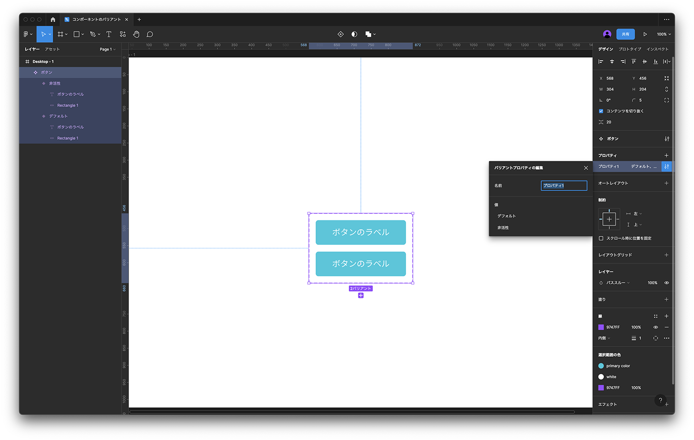Select the Frame tool
The height and width of the screenshot is (440, 694).
[x=60, y=34]
